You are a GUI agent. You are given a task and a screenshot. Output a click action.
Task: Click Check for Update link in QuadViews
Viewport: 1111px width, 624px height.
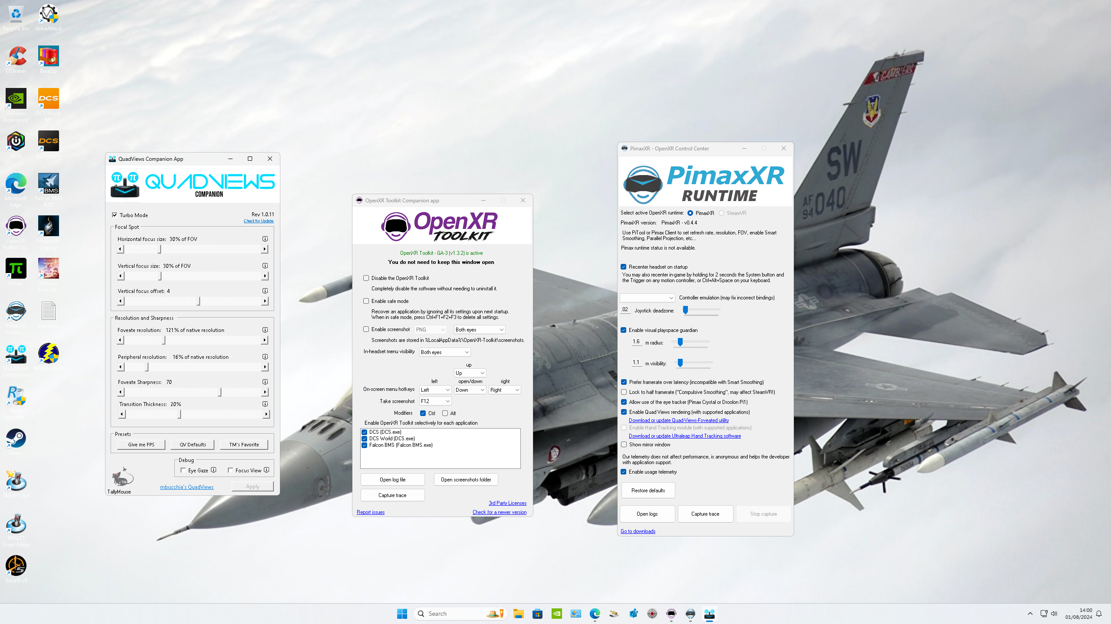[x=259, y=221]
